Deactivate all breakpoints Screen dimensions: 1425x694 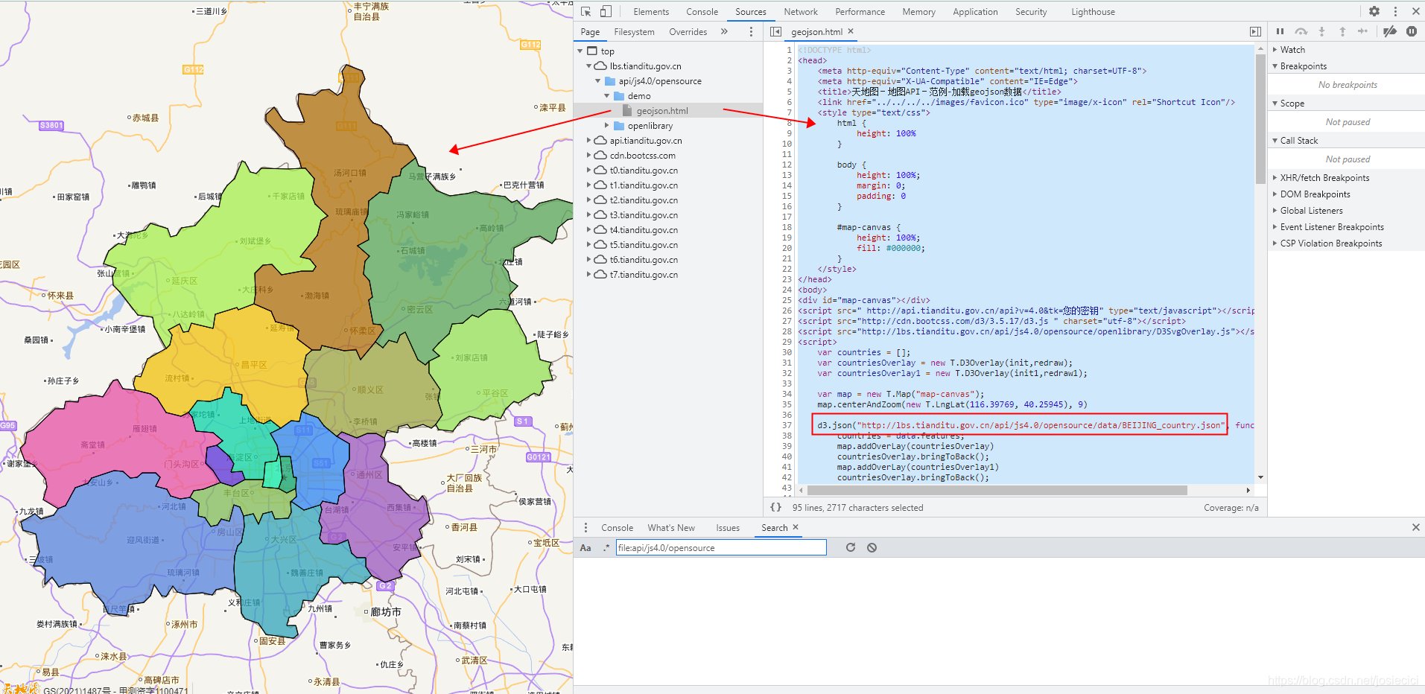click(1390, 31)
